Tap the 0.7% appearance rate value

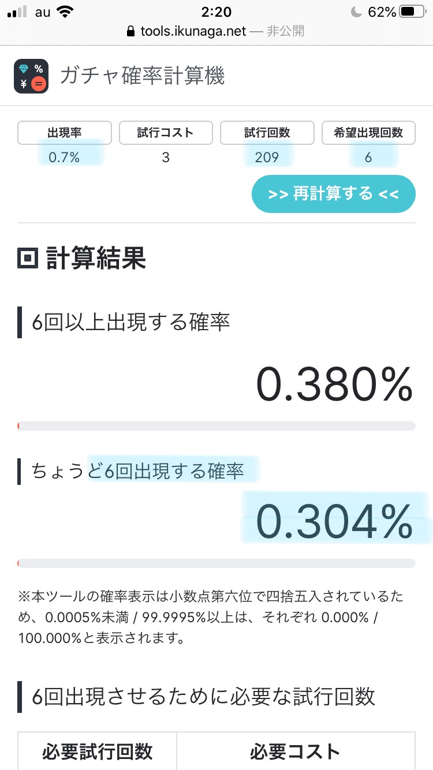coord(65,157)
